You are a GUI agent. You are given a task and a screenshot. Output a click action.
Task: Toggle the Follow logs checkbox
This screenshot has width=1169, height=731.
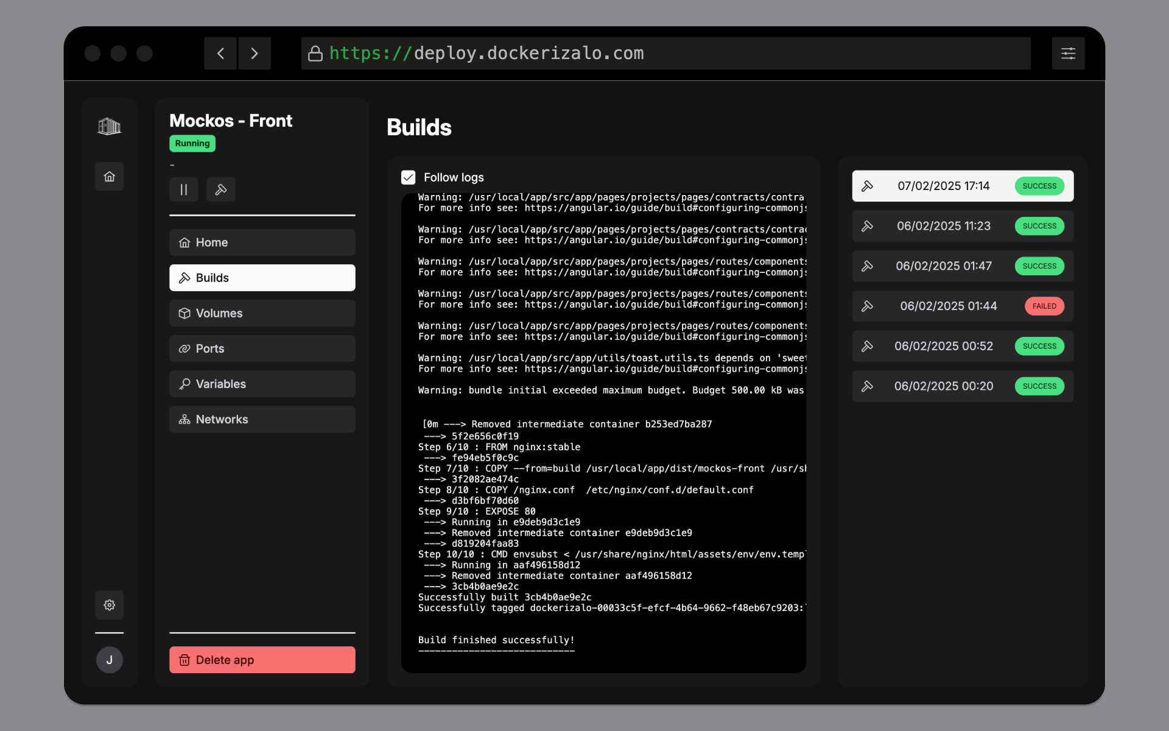point(408,177)
